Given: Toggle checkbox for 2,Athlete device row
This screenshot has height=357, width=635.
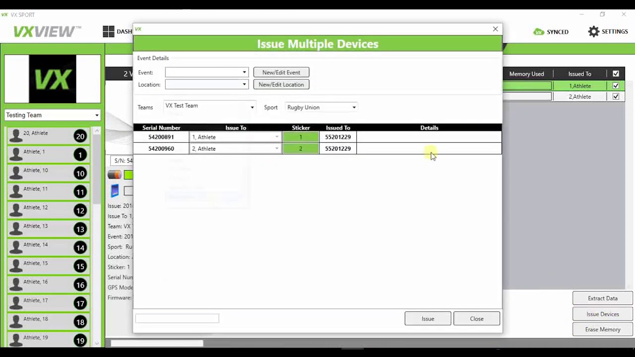Looking at the screenshot, I should click(x=616, y=97).
